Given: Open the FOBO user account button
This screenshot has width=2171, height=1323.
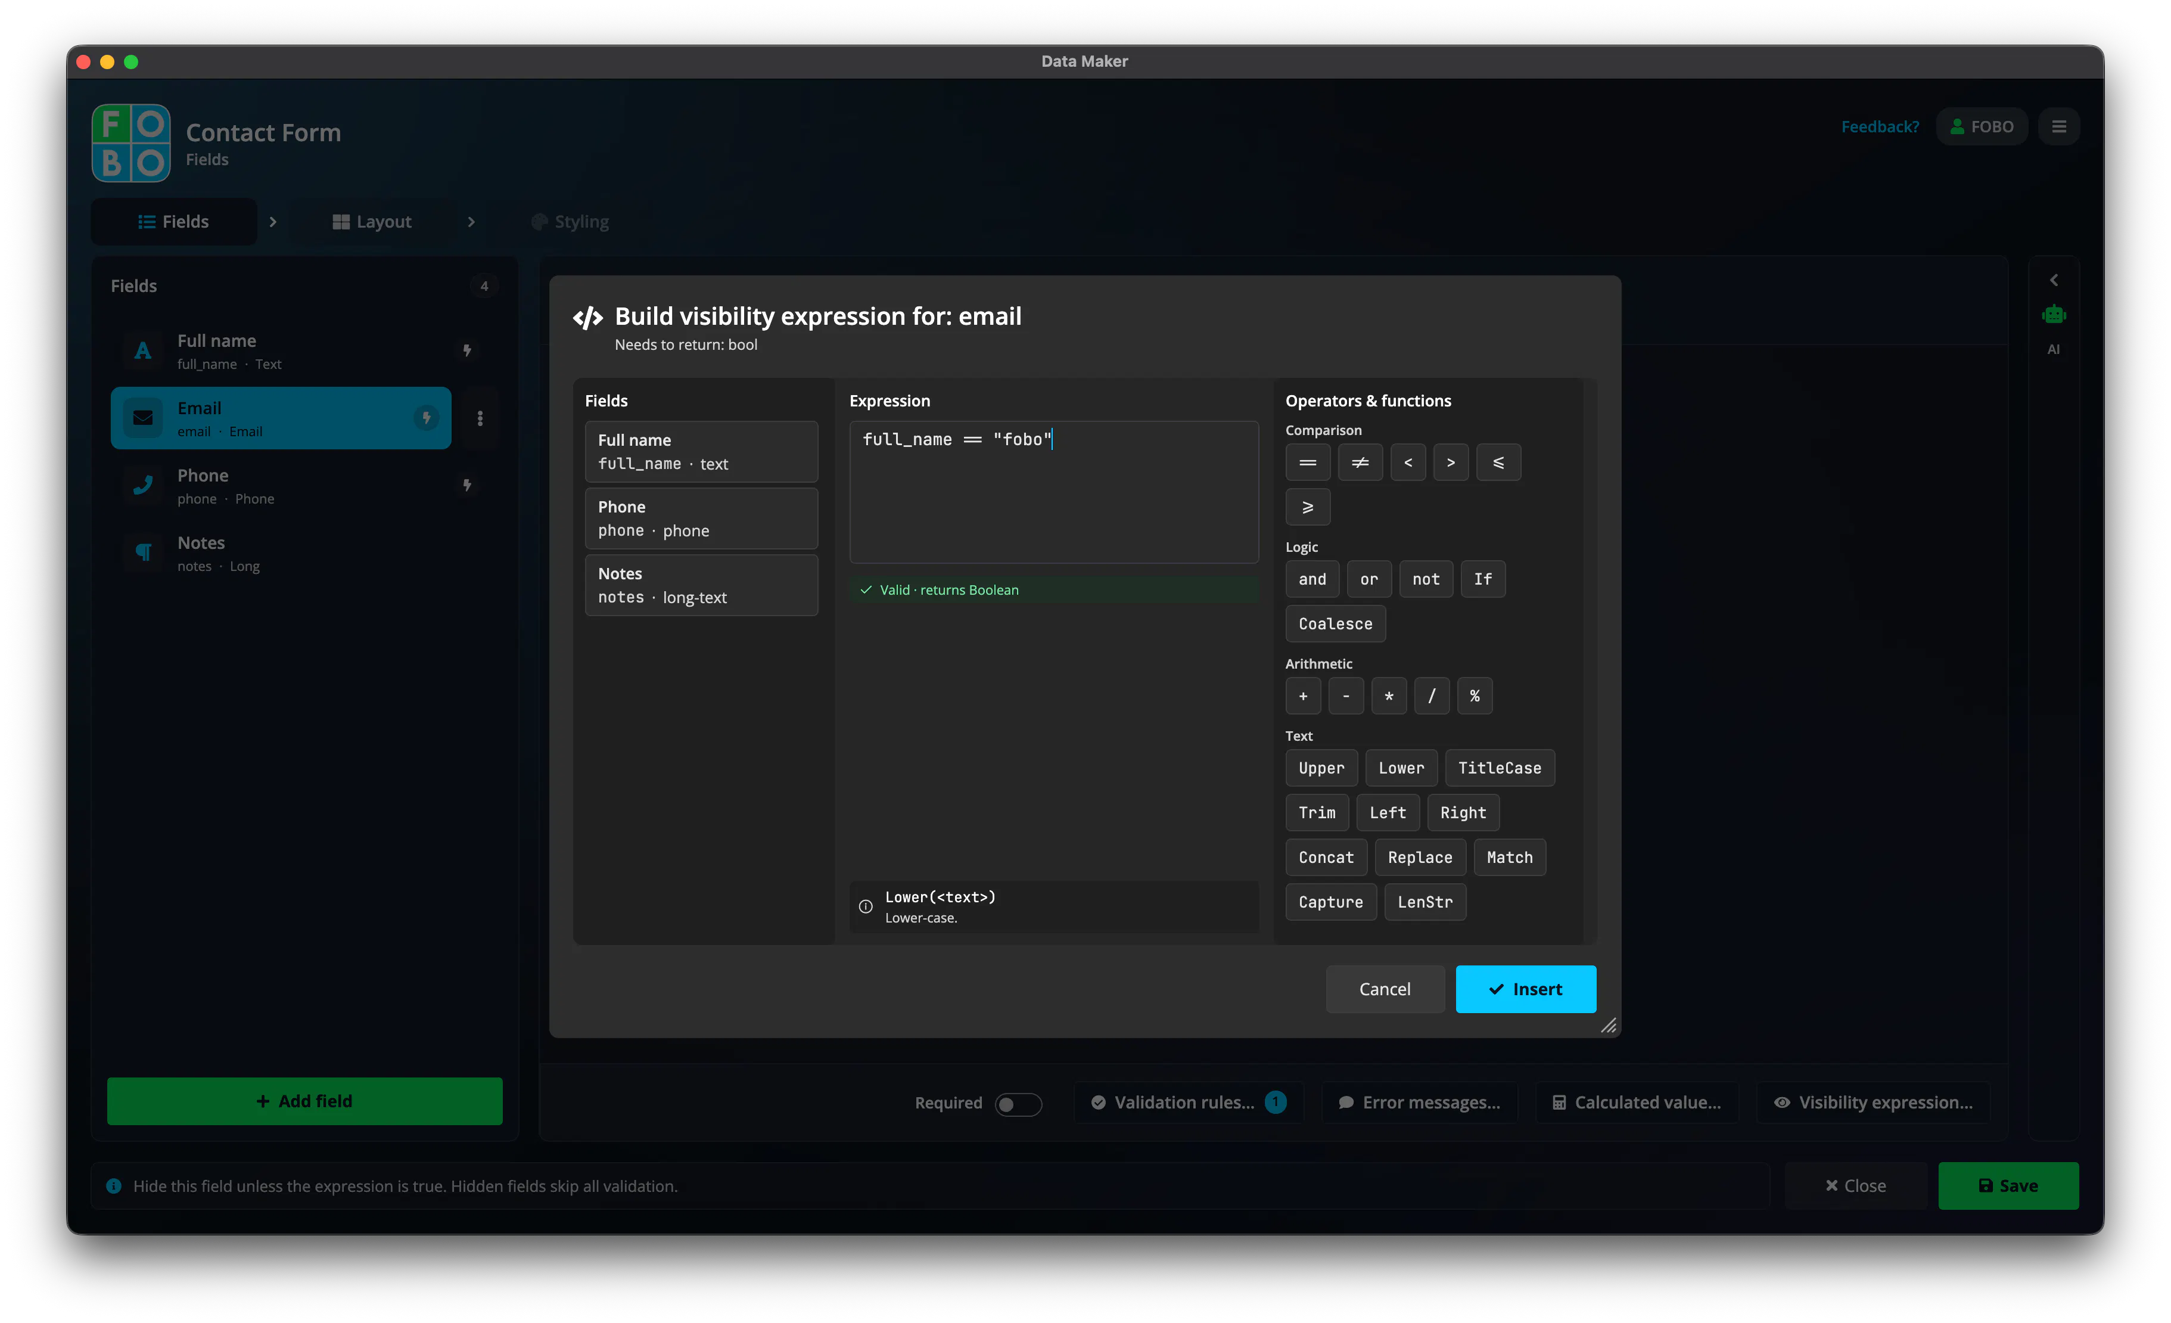Looking at the screenshot, I should coord(1982,126).
